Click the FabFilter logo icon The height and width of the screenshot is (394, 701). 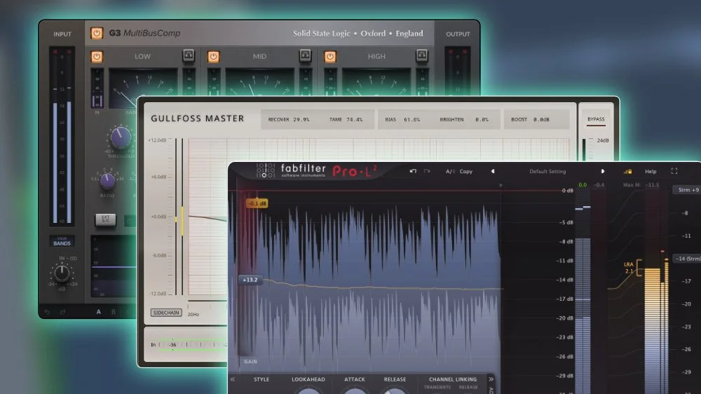pyautogui.click(x=266, y=170)
